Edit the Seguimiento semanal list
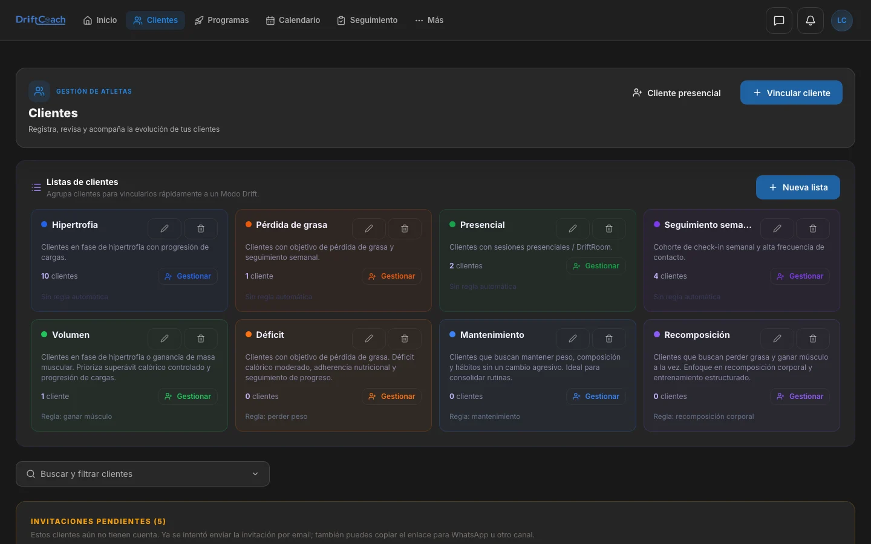This screenshot has width=871, height=544. coord(777,228)
